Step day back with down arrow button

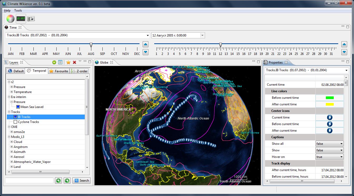pyautogui.click(x=344, y=52)
